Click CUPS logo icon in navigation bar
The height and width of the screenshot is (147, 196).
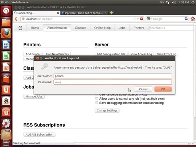click(20, 28)
